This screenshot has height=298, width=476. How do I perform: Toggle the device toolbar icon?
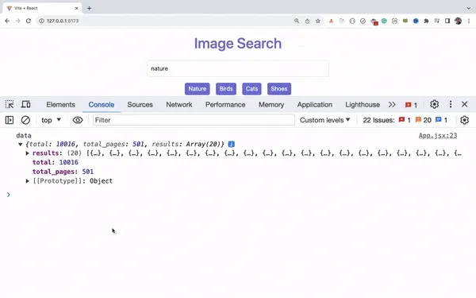[26, 104]
